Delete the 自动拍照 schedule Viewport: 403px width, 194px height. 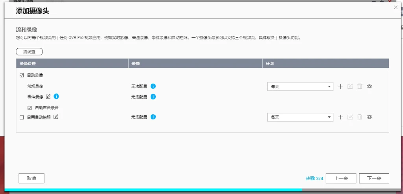pyautogui.click(x=360, y=117)
